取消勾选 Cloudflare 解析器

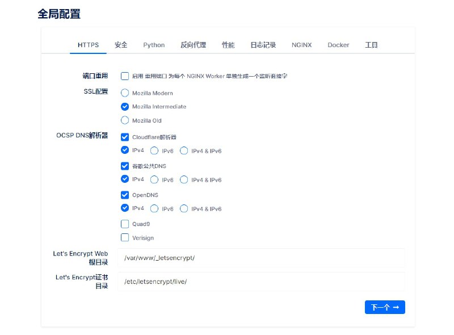click(x=125, y=136)
